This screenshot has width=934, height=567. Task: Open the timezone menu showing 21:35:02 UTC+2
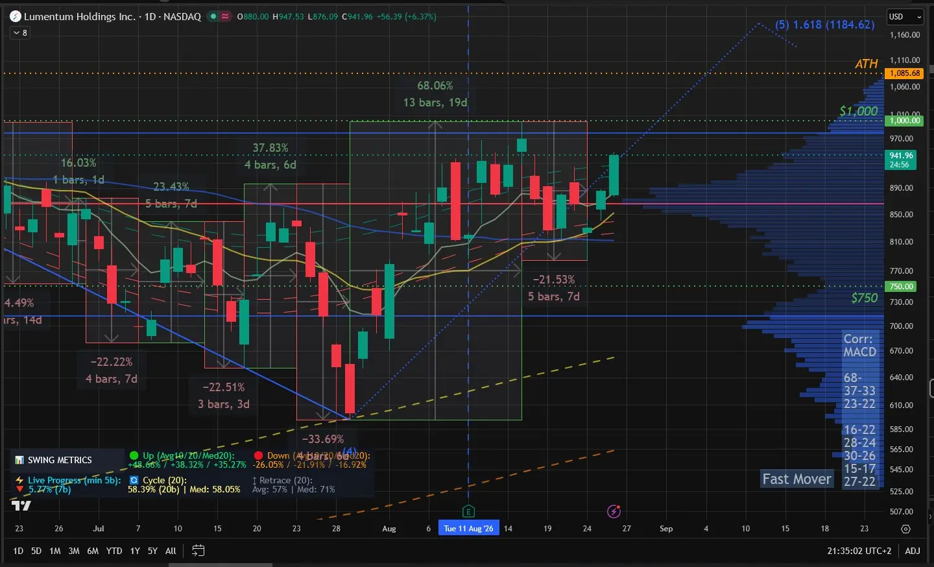point(859,551)
